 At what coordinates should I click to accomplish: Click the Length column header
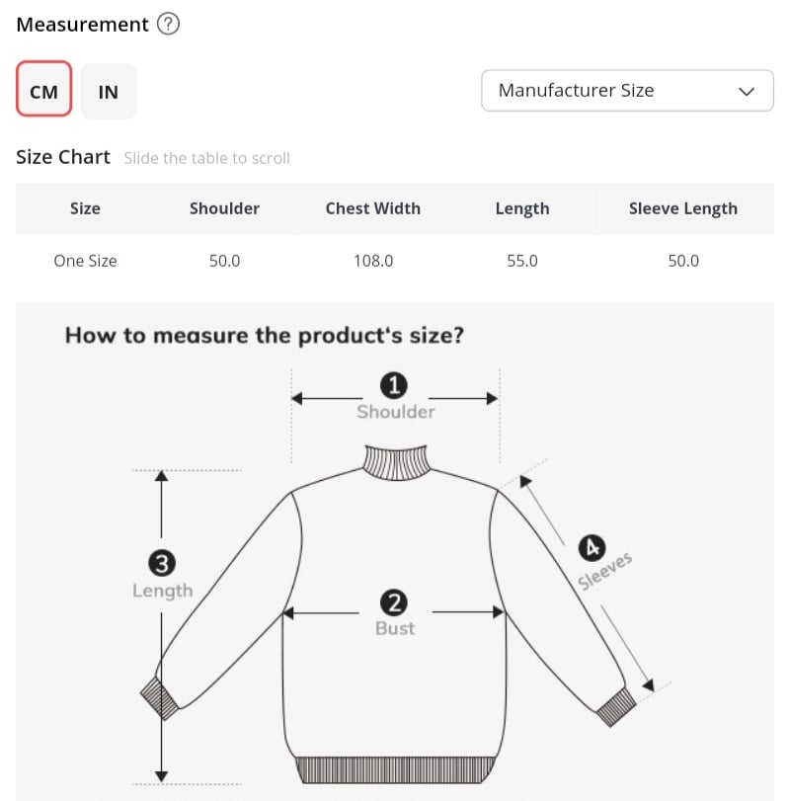(522, 208)
